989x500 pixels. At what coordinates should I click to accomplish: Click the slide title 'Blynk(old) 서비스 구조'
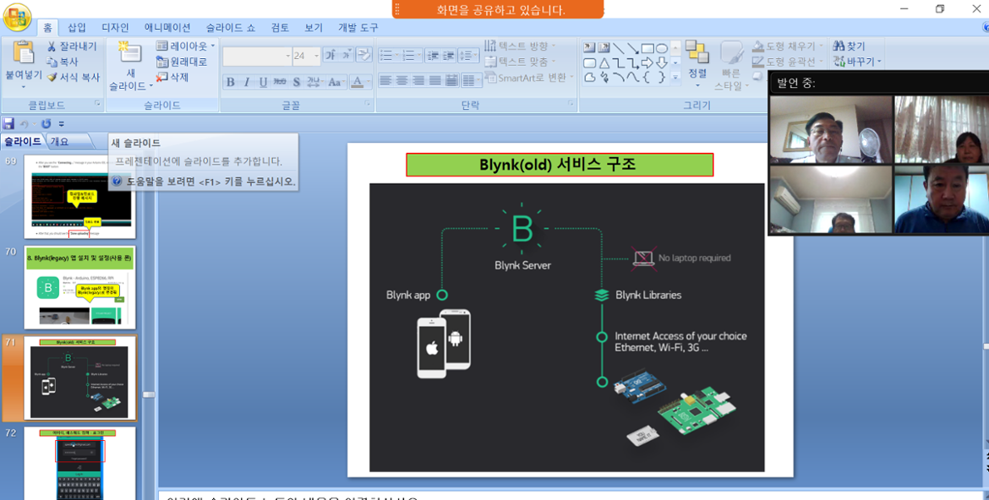point(560,165)
